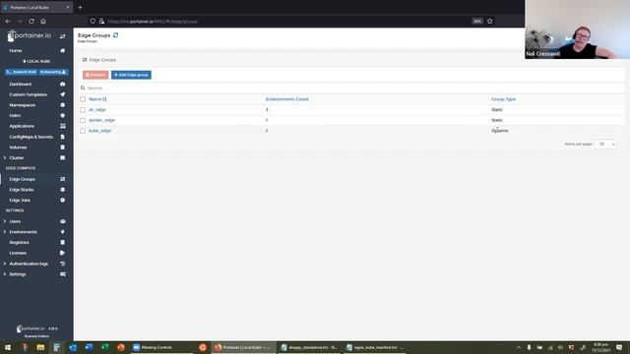This screenshot has width=630, height=354.
Task: Refresh Edge Groups with the reload icon
Action: 116,35
